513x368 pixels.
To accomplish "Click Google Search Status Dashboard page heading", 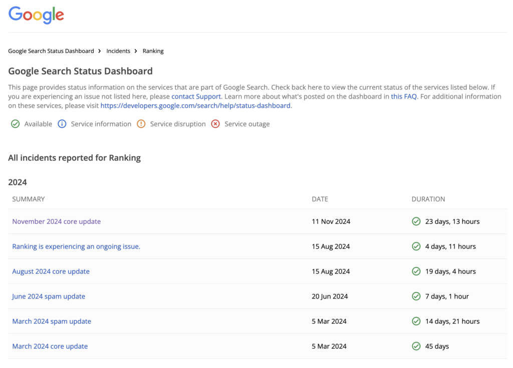I will click(81, 71).
